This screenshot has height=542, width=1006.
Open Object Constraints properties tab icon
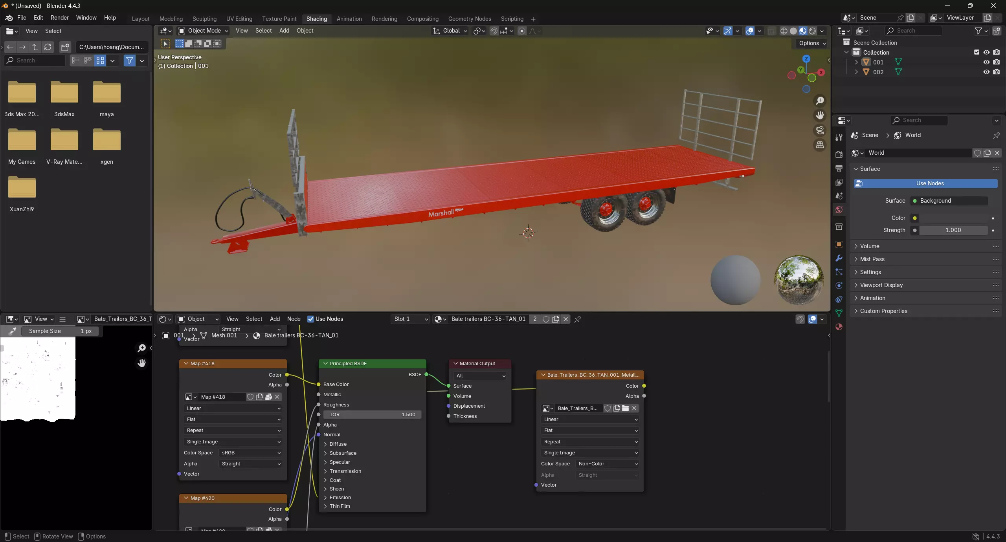[x=839, y=299]
